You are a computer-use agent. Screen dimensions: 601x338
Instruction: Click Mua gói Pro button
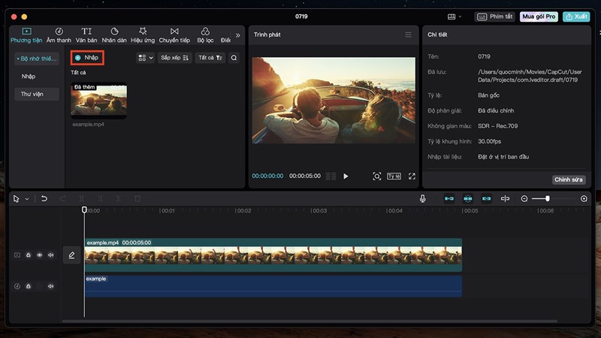pos(539,17)
